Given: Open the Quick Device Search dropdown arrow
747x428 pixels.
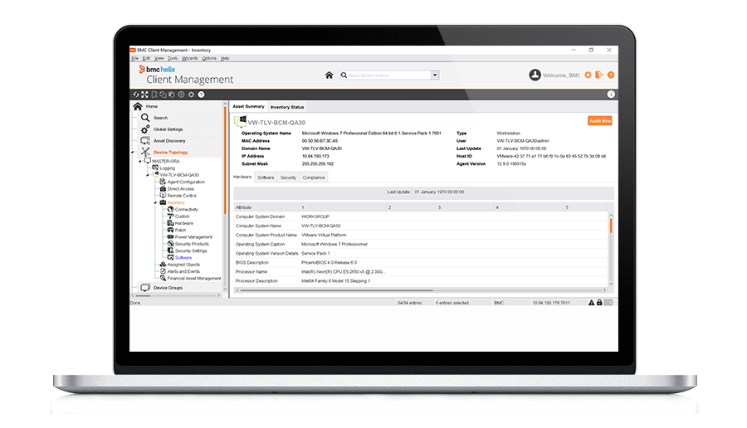Looking at the screenshot, I should (x=435, y=75).
